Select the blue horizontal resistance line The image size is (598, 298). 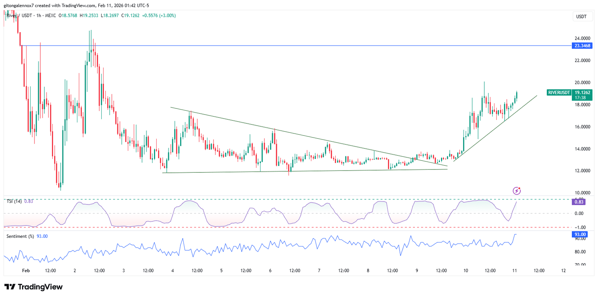[299, 46]
